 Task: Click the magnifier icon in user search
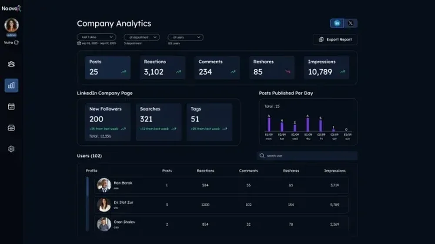(x=262, y=156)
